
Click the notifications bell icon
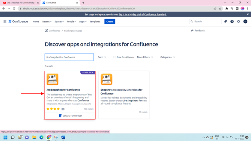pos(226,22)
